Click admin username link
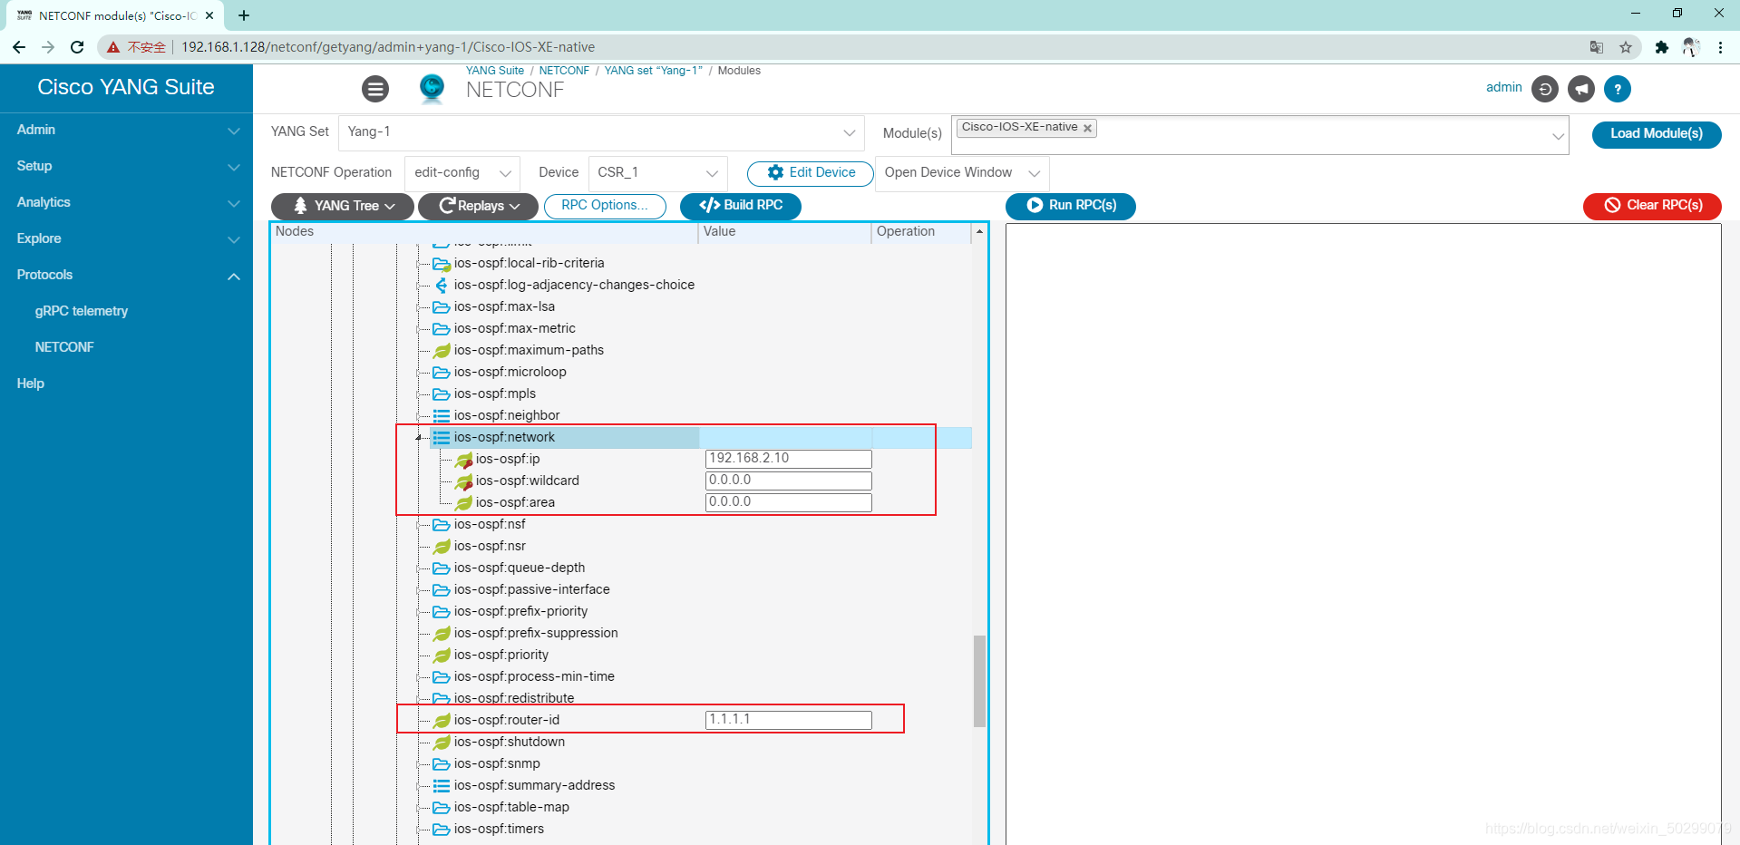 coord(1504,87)
